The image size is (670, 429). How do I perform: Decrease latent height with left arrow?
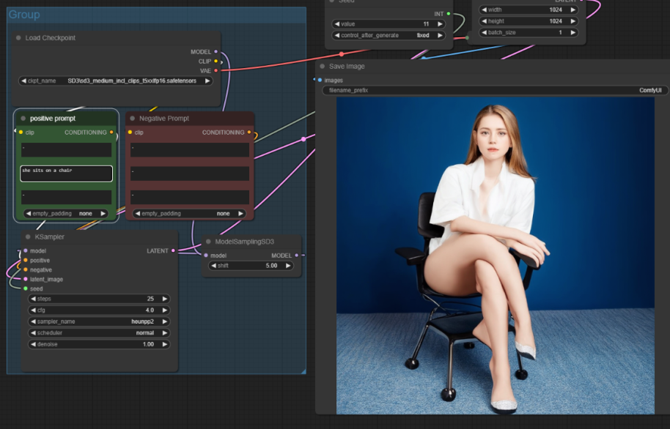tap(484, 21)
